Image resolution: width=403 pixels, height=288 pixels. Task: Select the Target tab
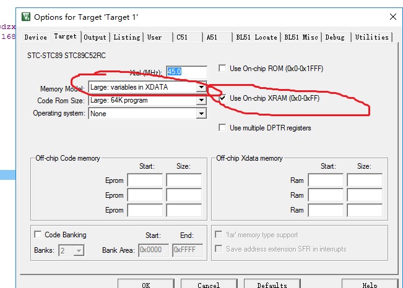66,36
